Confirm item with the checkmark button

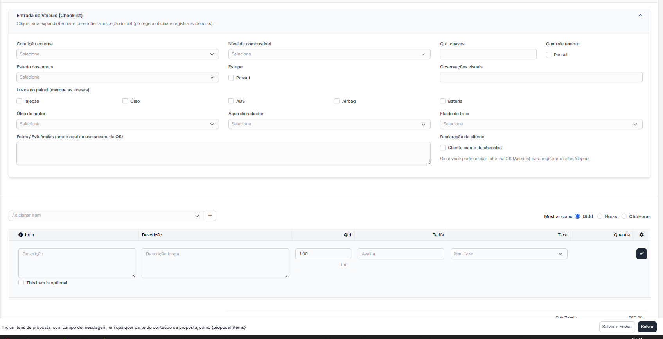(x=641, y=254)
